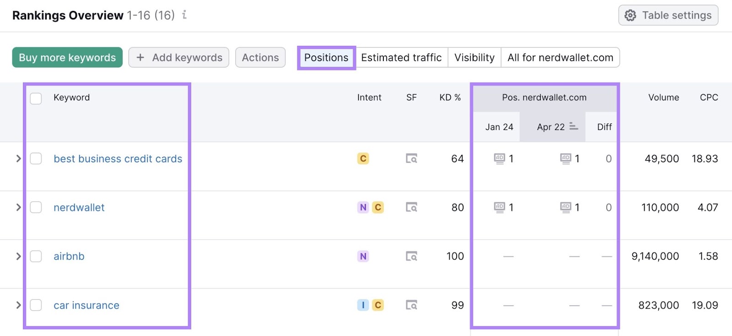
Task: Click the SERP features icon for best business credit cards
Action: tap(411, 159)
